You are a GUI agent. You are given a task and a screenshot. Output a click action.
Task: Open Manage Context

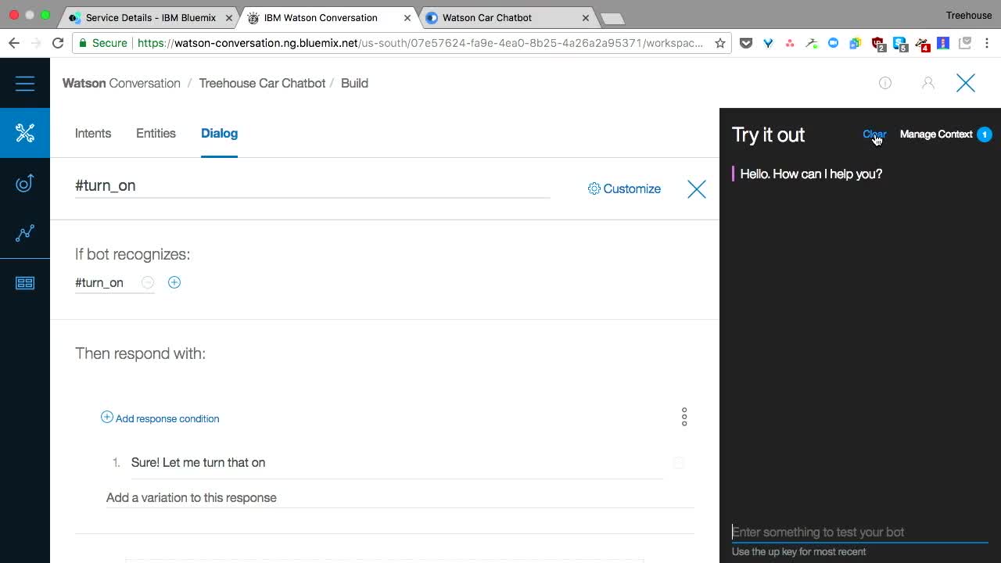[x=936, y=134]
